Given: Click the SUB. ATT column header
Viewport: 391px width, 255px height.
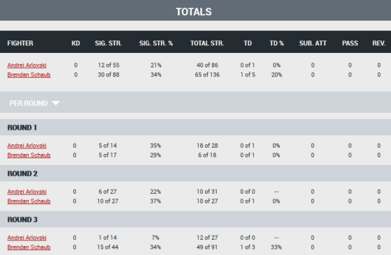Looking at the screenshot, I should 313,43.
